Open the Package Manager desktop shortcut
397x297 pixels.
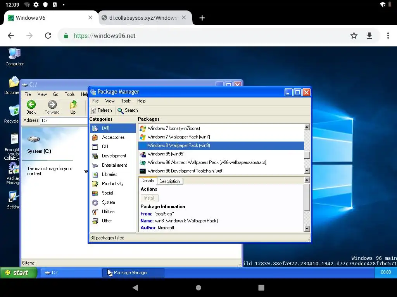pyautogui.click(x=13, y=168)
